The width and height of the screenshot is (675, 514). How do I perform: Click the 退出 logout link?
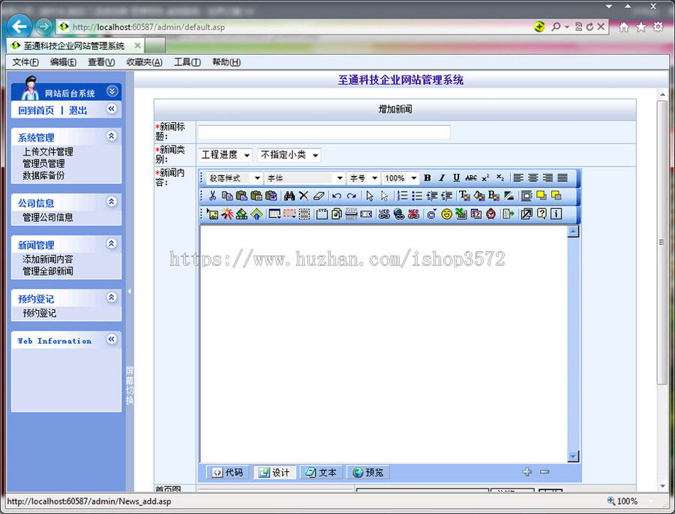click(x=78, y=111)
